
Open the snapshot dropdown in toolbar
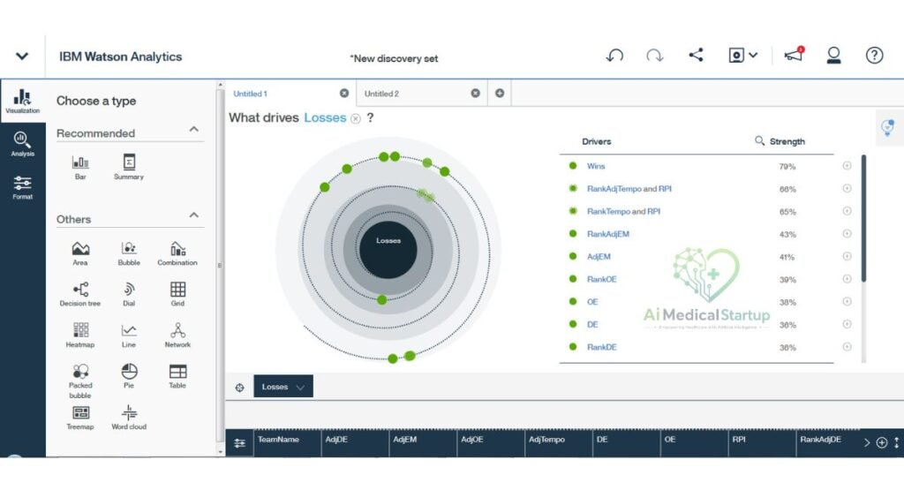pyautogui.click(x=742, y=56)
